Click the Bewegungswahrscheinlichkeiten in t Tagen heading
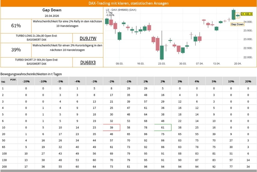Screen dimensions: 257x172 [31, 74]
